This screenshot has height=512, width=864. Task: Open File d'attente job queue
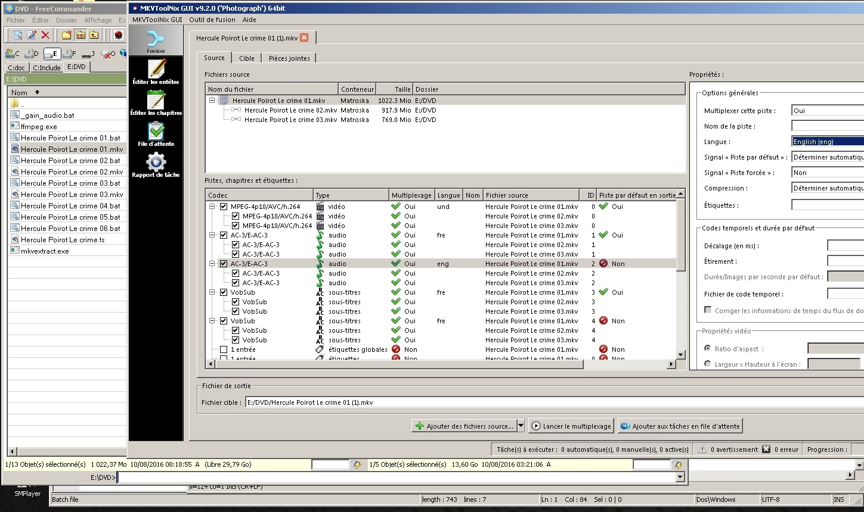pyautogui.click(x=156, y=133)
